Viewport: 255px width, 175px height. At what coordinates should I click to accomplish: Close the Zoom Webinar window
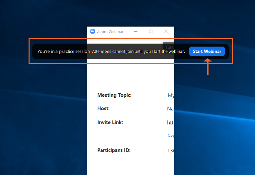pos(166,32)
